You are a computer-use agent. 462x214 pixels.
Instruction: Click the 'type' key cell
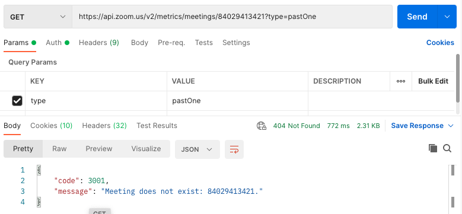click(x=96, y=101)
